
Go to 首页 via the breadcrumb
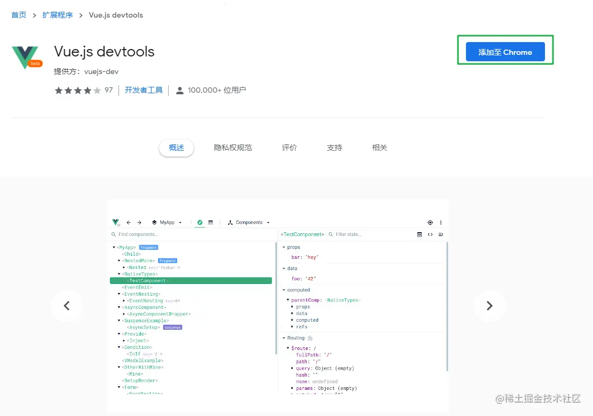tap(19, 15)
